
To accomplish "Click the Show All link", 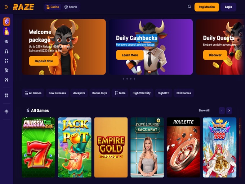I will (204, 111).
